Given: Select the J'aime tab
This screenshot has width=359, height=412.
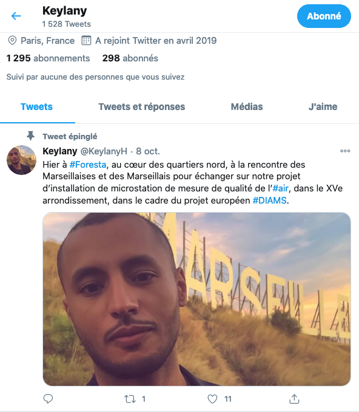Looking at the screenshot, I should (323, 107).
